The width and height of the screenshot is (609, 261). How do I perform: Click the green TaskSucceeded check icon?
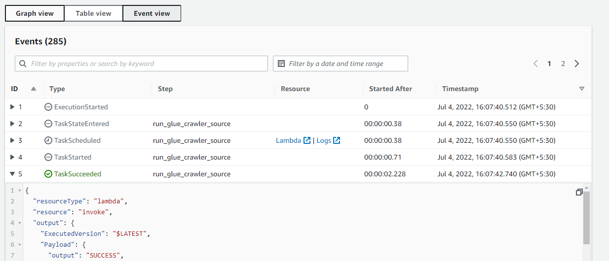click(48, 174)
